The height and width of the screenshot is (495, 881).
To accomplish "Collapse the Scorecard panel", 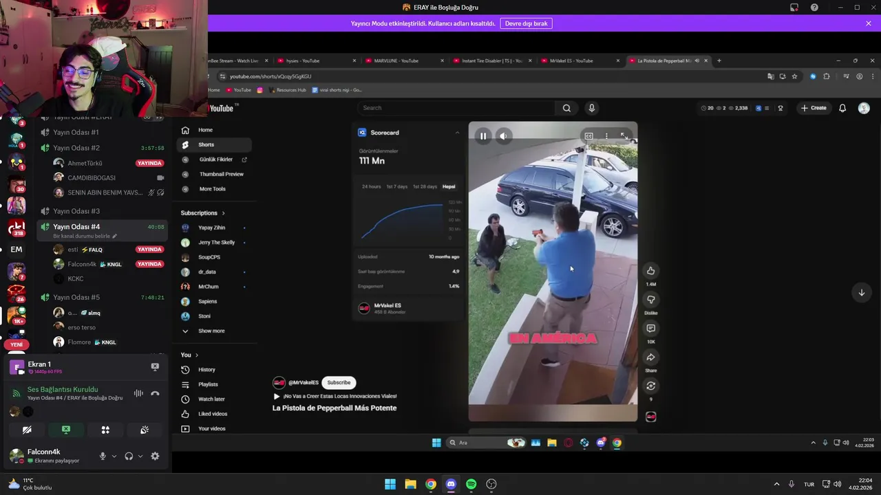I will (x=457, y=133).
